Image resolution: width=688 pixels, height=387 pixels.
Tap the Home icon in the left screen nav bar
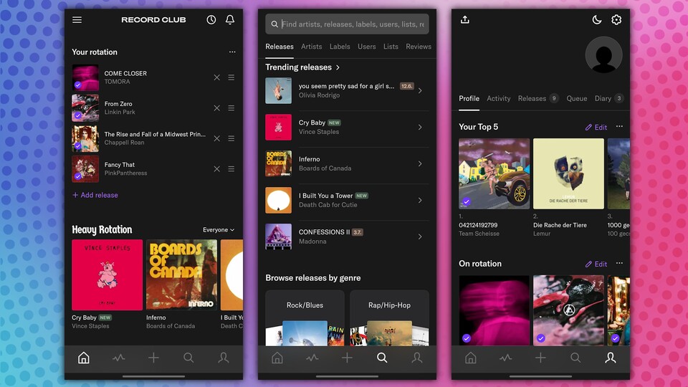click(83, 358)
